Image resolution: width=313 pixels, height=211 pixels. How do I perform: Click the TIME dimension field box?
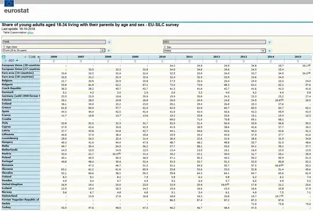[54, 42]
